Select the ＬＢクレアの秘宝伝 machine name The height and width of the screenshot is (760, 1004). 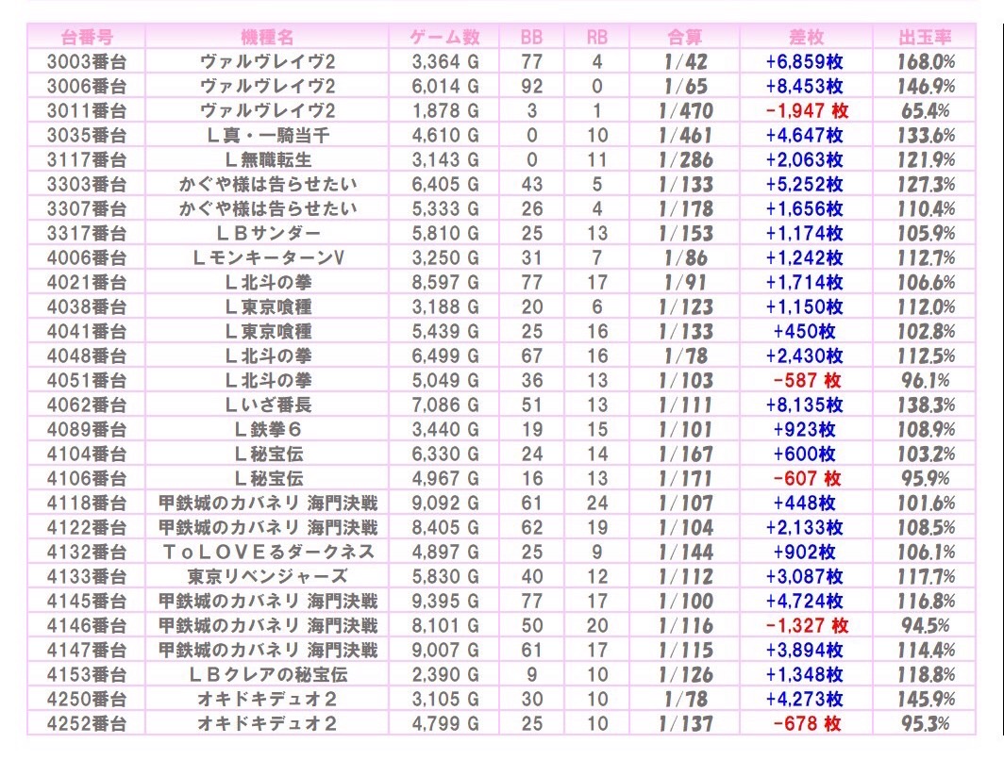tap(267, 674)
